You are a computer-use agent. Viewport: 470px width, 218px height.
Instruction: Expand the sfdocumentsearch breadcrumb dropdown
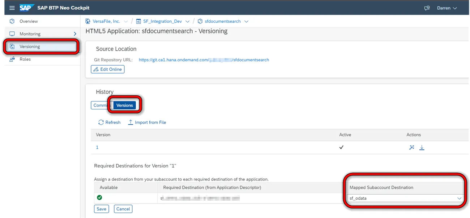coord(246,21)
